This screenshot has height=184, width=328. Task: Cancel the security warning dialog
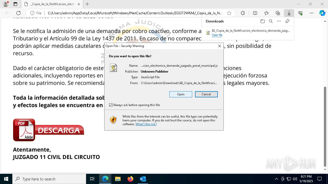tap(206, 94)
